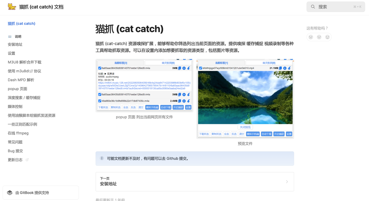Open M3U8 解析合并下载 page
The image size is (369, 201).
pos(25,62)
